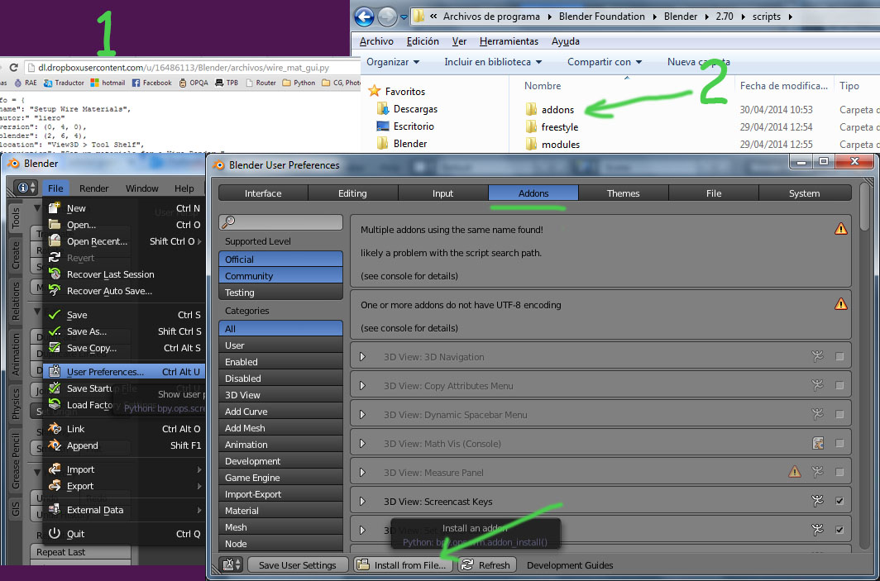Click the Import icon in File menu
This screenshot has height=581, width=880.
pyautogui.click(x=55, y=469)
